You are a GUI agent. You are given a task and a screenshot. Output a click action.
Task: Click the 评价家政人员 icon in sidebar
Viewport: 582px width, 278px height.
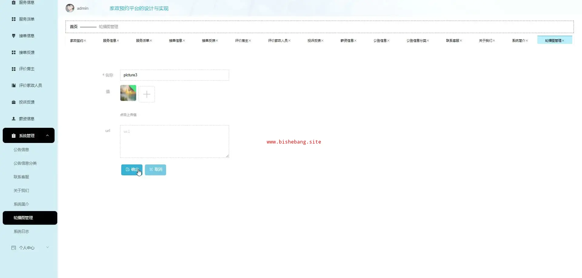pos(14,85)
